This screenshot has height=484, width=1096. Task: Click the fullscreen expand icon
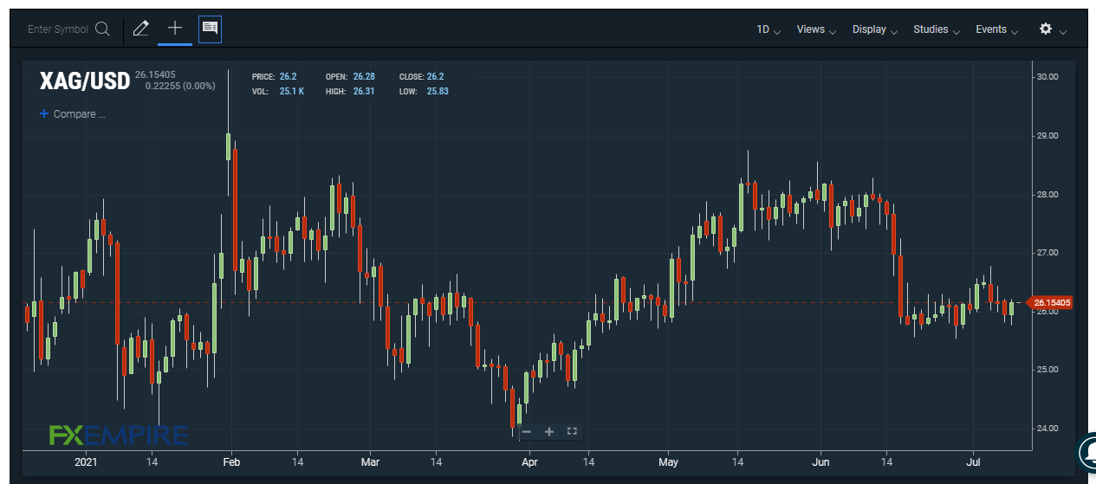[572, 431]
